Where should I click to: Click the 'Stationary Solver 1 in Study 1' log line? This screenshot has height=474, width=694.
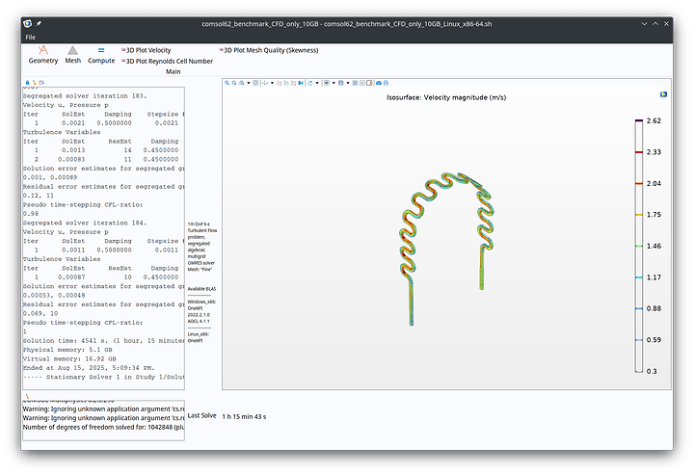103,377
